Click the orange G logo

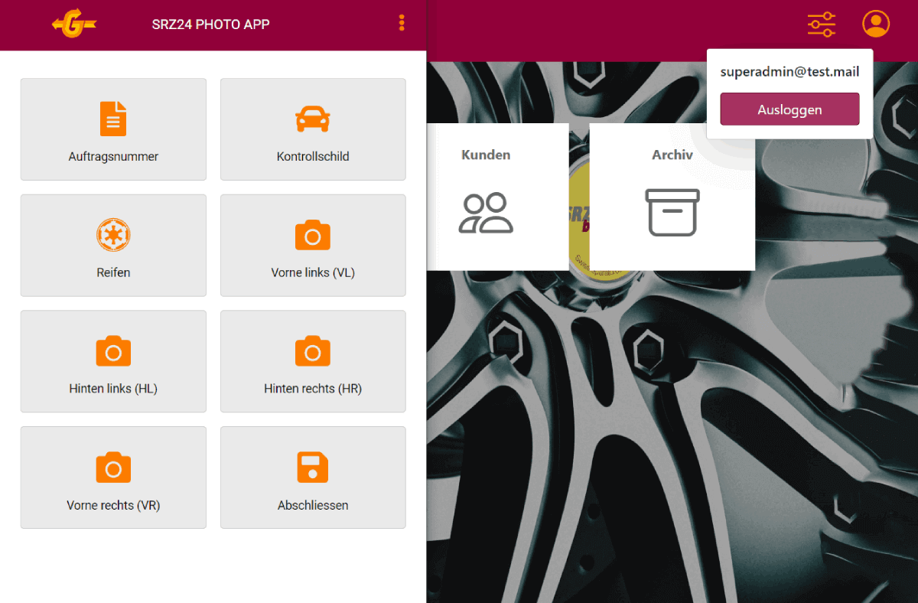tap(74, 24)
